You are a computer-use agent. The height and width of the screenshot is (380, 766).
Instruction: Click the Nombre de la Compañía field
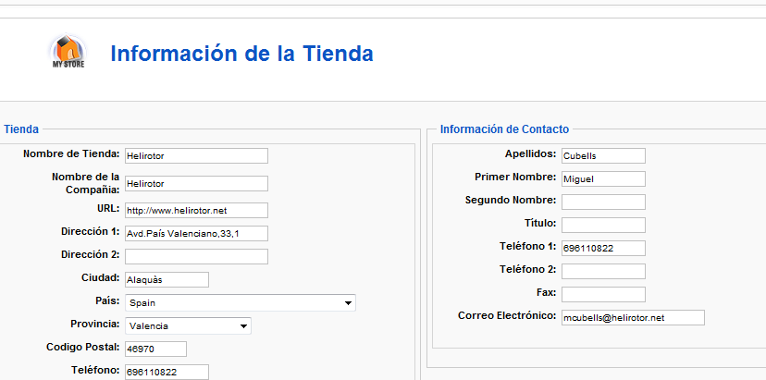point(196,184)
